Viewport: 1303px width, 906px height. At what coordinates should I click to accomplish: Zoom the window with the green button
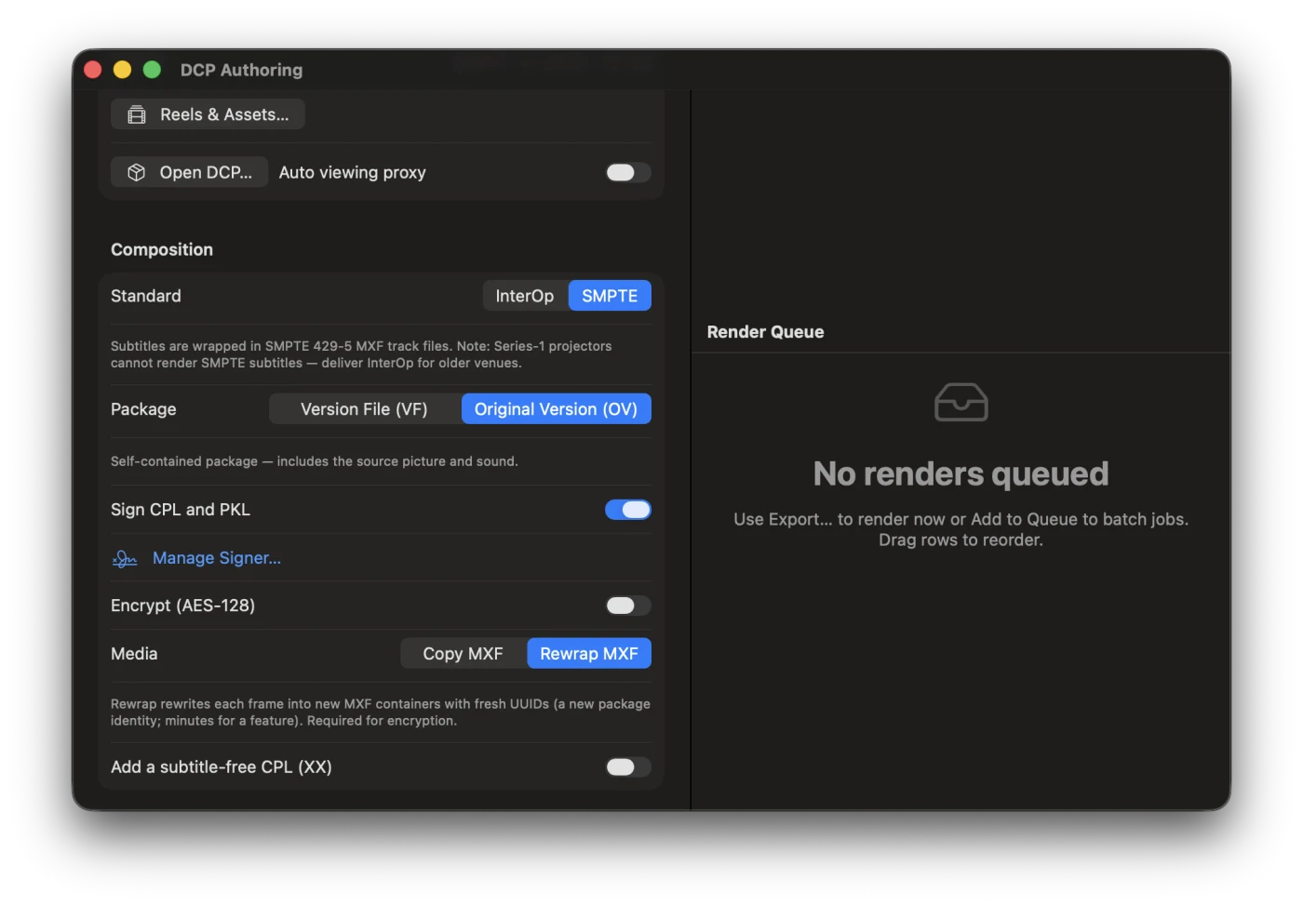(x=152, y=70)
